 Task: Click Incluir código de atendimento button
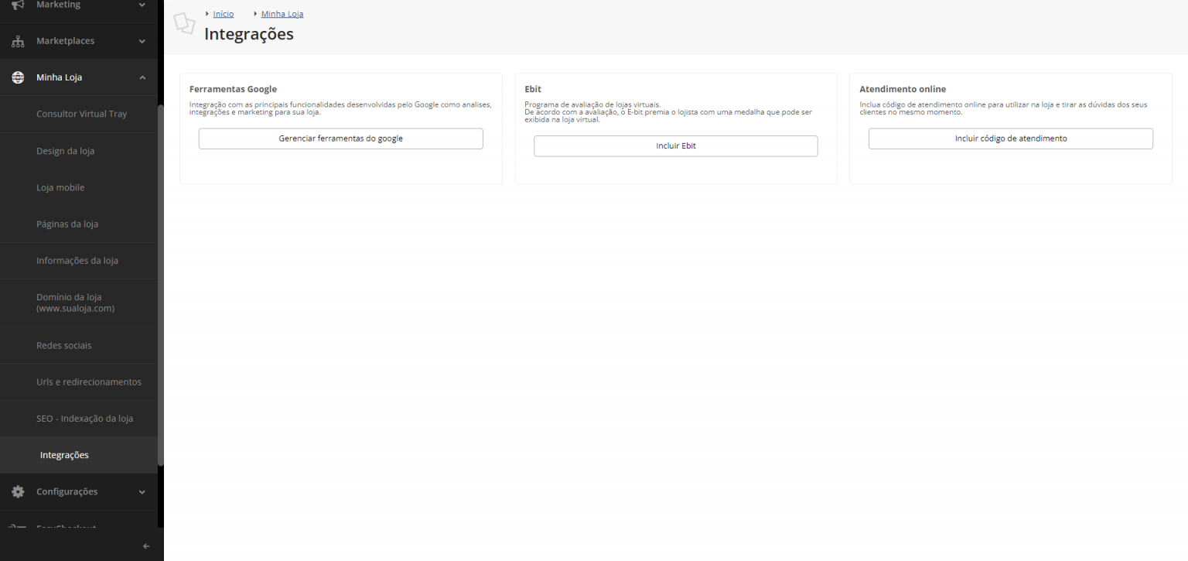(x=1010, y=138)
